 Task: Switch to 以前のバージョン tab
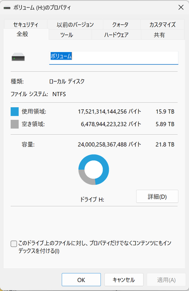pyautogui.click(x=75, y=24)
